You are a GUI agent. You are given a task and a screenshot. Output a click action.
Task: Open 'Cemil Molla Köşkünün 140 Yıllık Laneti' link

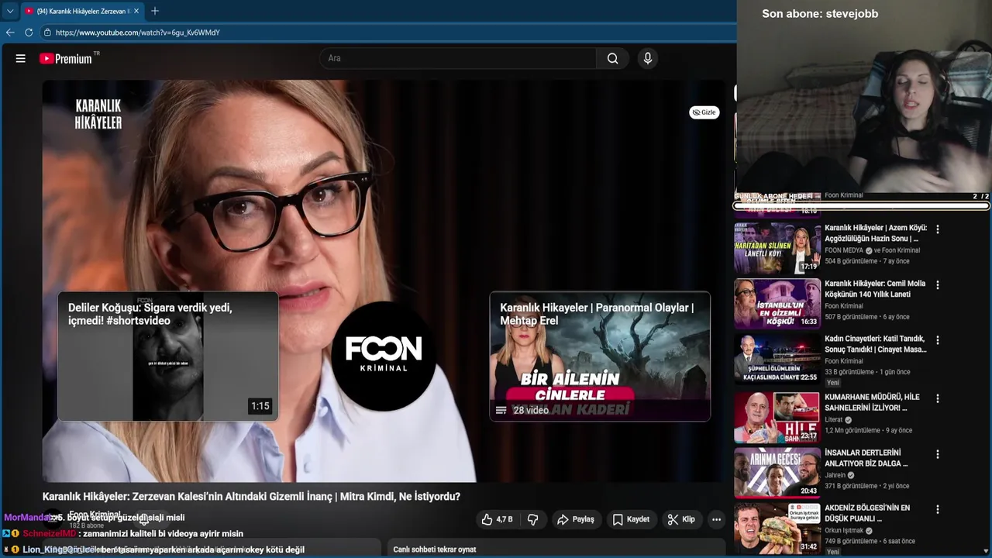875,288
